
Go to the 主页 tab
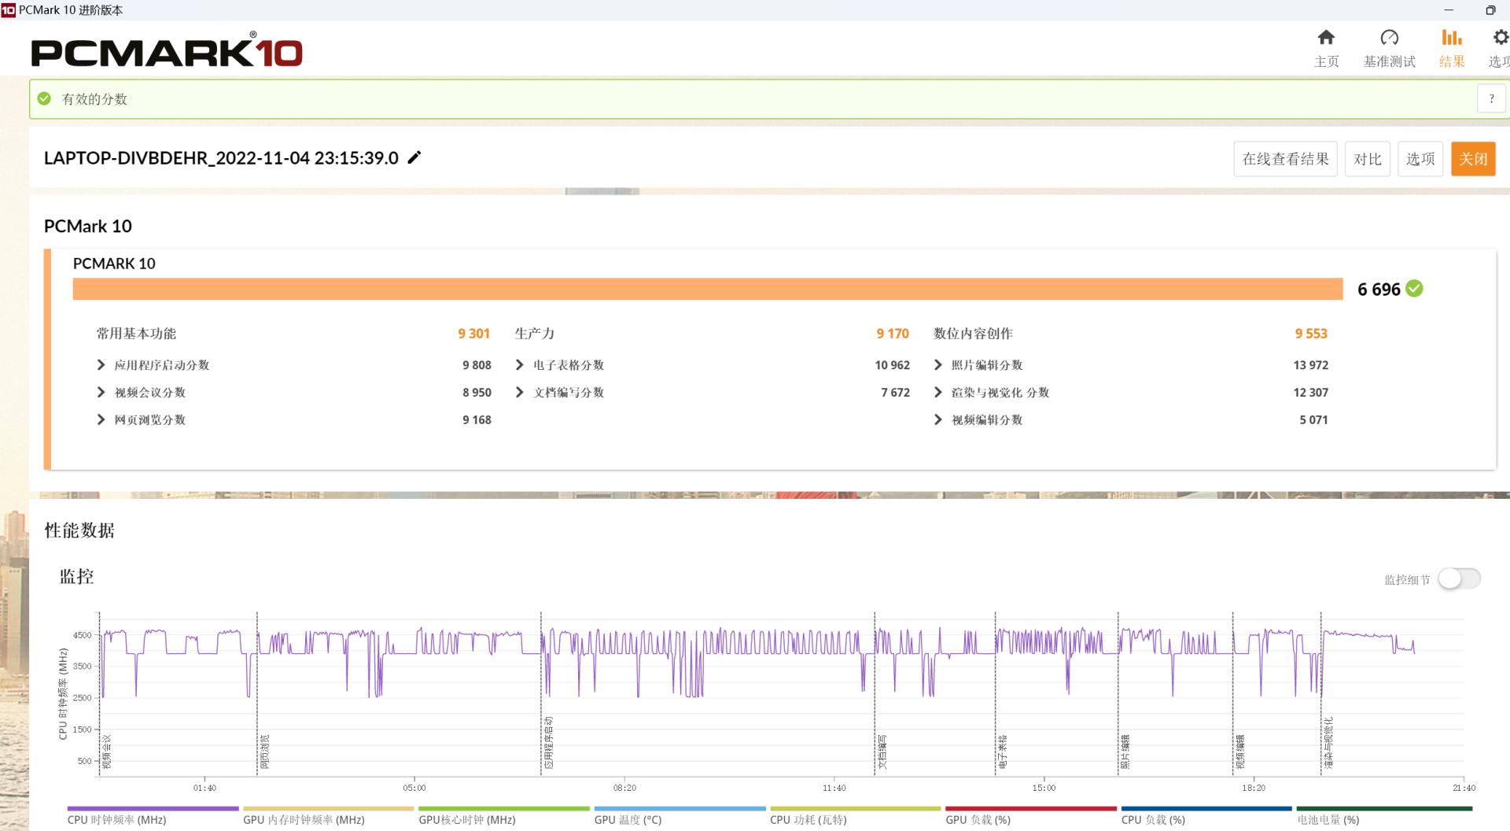1326,47
